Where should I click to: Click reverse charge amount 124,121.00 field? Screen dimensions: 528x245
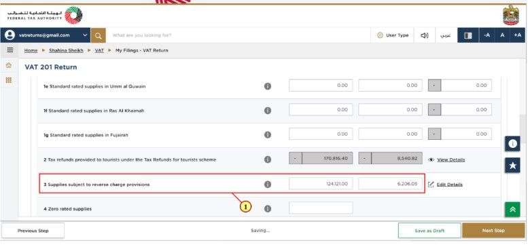[x=321, y=184]
